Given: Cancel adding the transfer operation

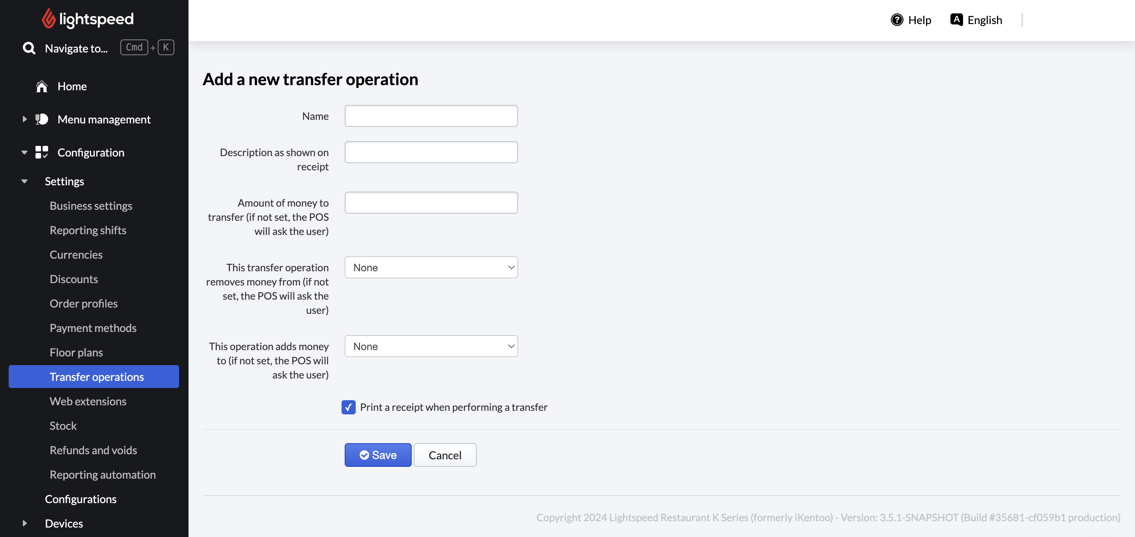Looking at the screenshot, I should (445, 455).
